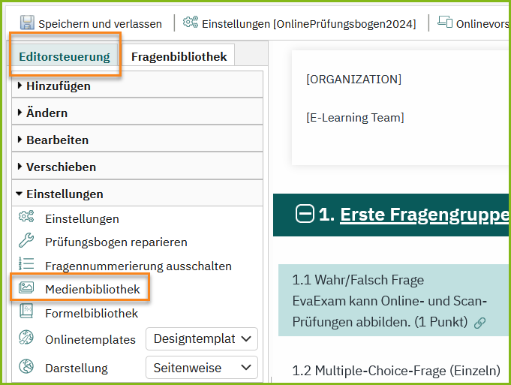Switch to the Editorsteuerung tab
This screenshot has width=511, height=385.
[65, 57]
